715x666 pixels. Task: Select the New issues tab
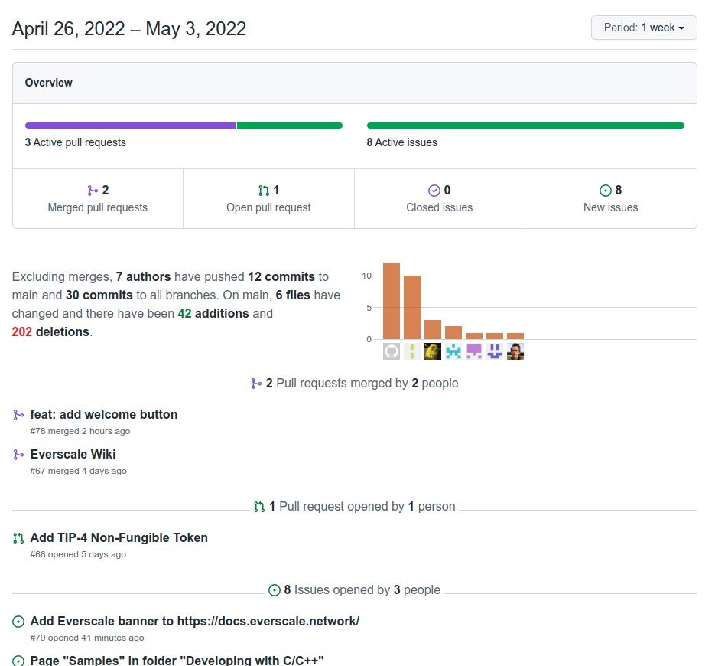click(x=610, y=198)
